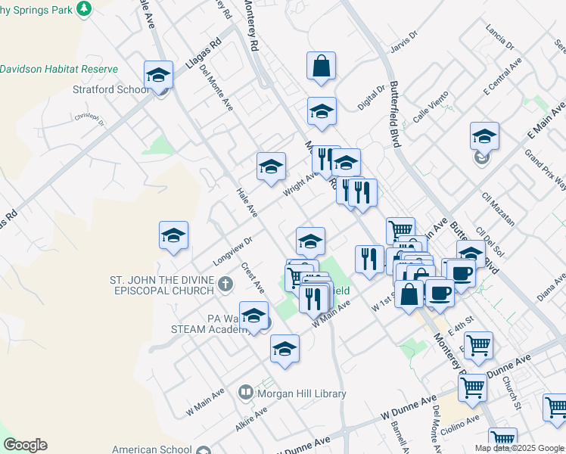Open the shopping cart marker near E 4th St
The width and height of the screenshot is (566, 454).
click(479, 347)
